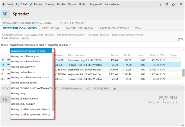Click the documents table vertical scrollbar

pos(183,73)
